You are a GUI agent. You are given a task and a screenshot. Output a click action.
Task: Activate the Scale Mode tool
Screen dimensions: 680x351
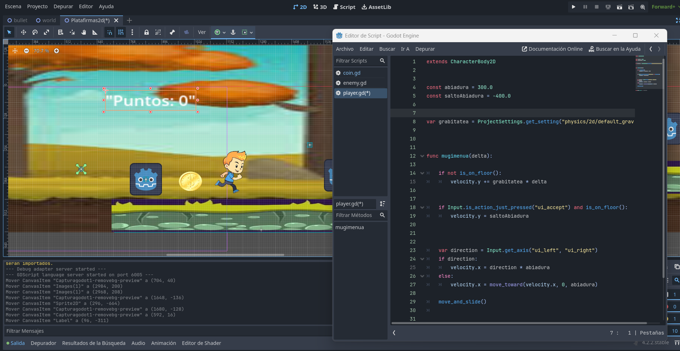point(46,32)
